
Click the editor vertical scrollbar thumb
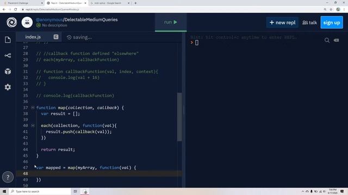click(179, 117)
